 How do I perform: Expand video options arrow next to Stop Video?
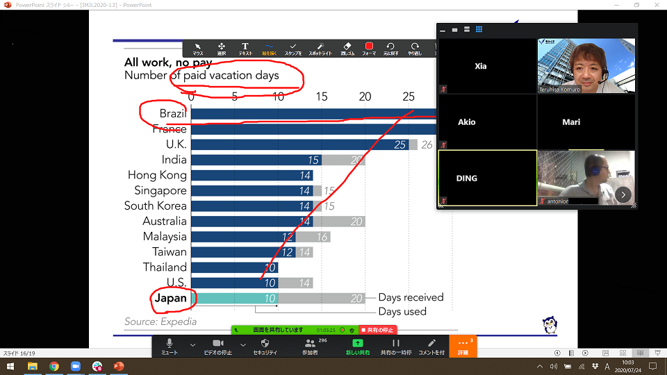click(x=243, y=345)
